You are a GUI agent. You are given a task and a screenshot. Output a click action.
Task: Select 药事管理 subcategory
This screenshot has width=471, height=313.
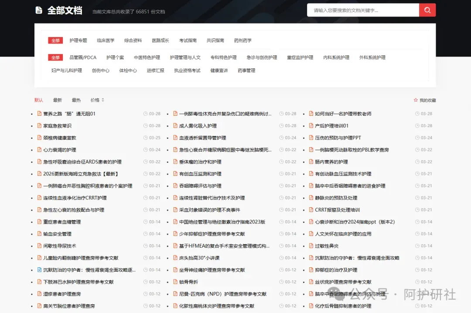pyautogui.click(x=246, y=71)
